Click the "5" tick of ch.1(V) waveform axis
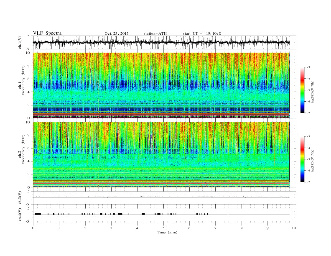This screenshot has width=331, height=256. (29, 36)
